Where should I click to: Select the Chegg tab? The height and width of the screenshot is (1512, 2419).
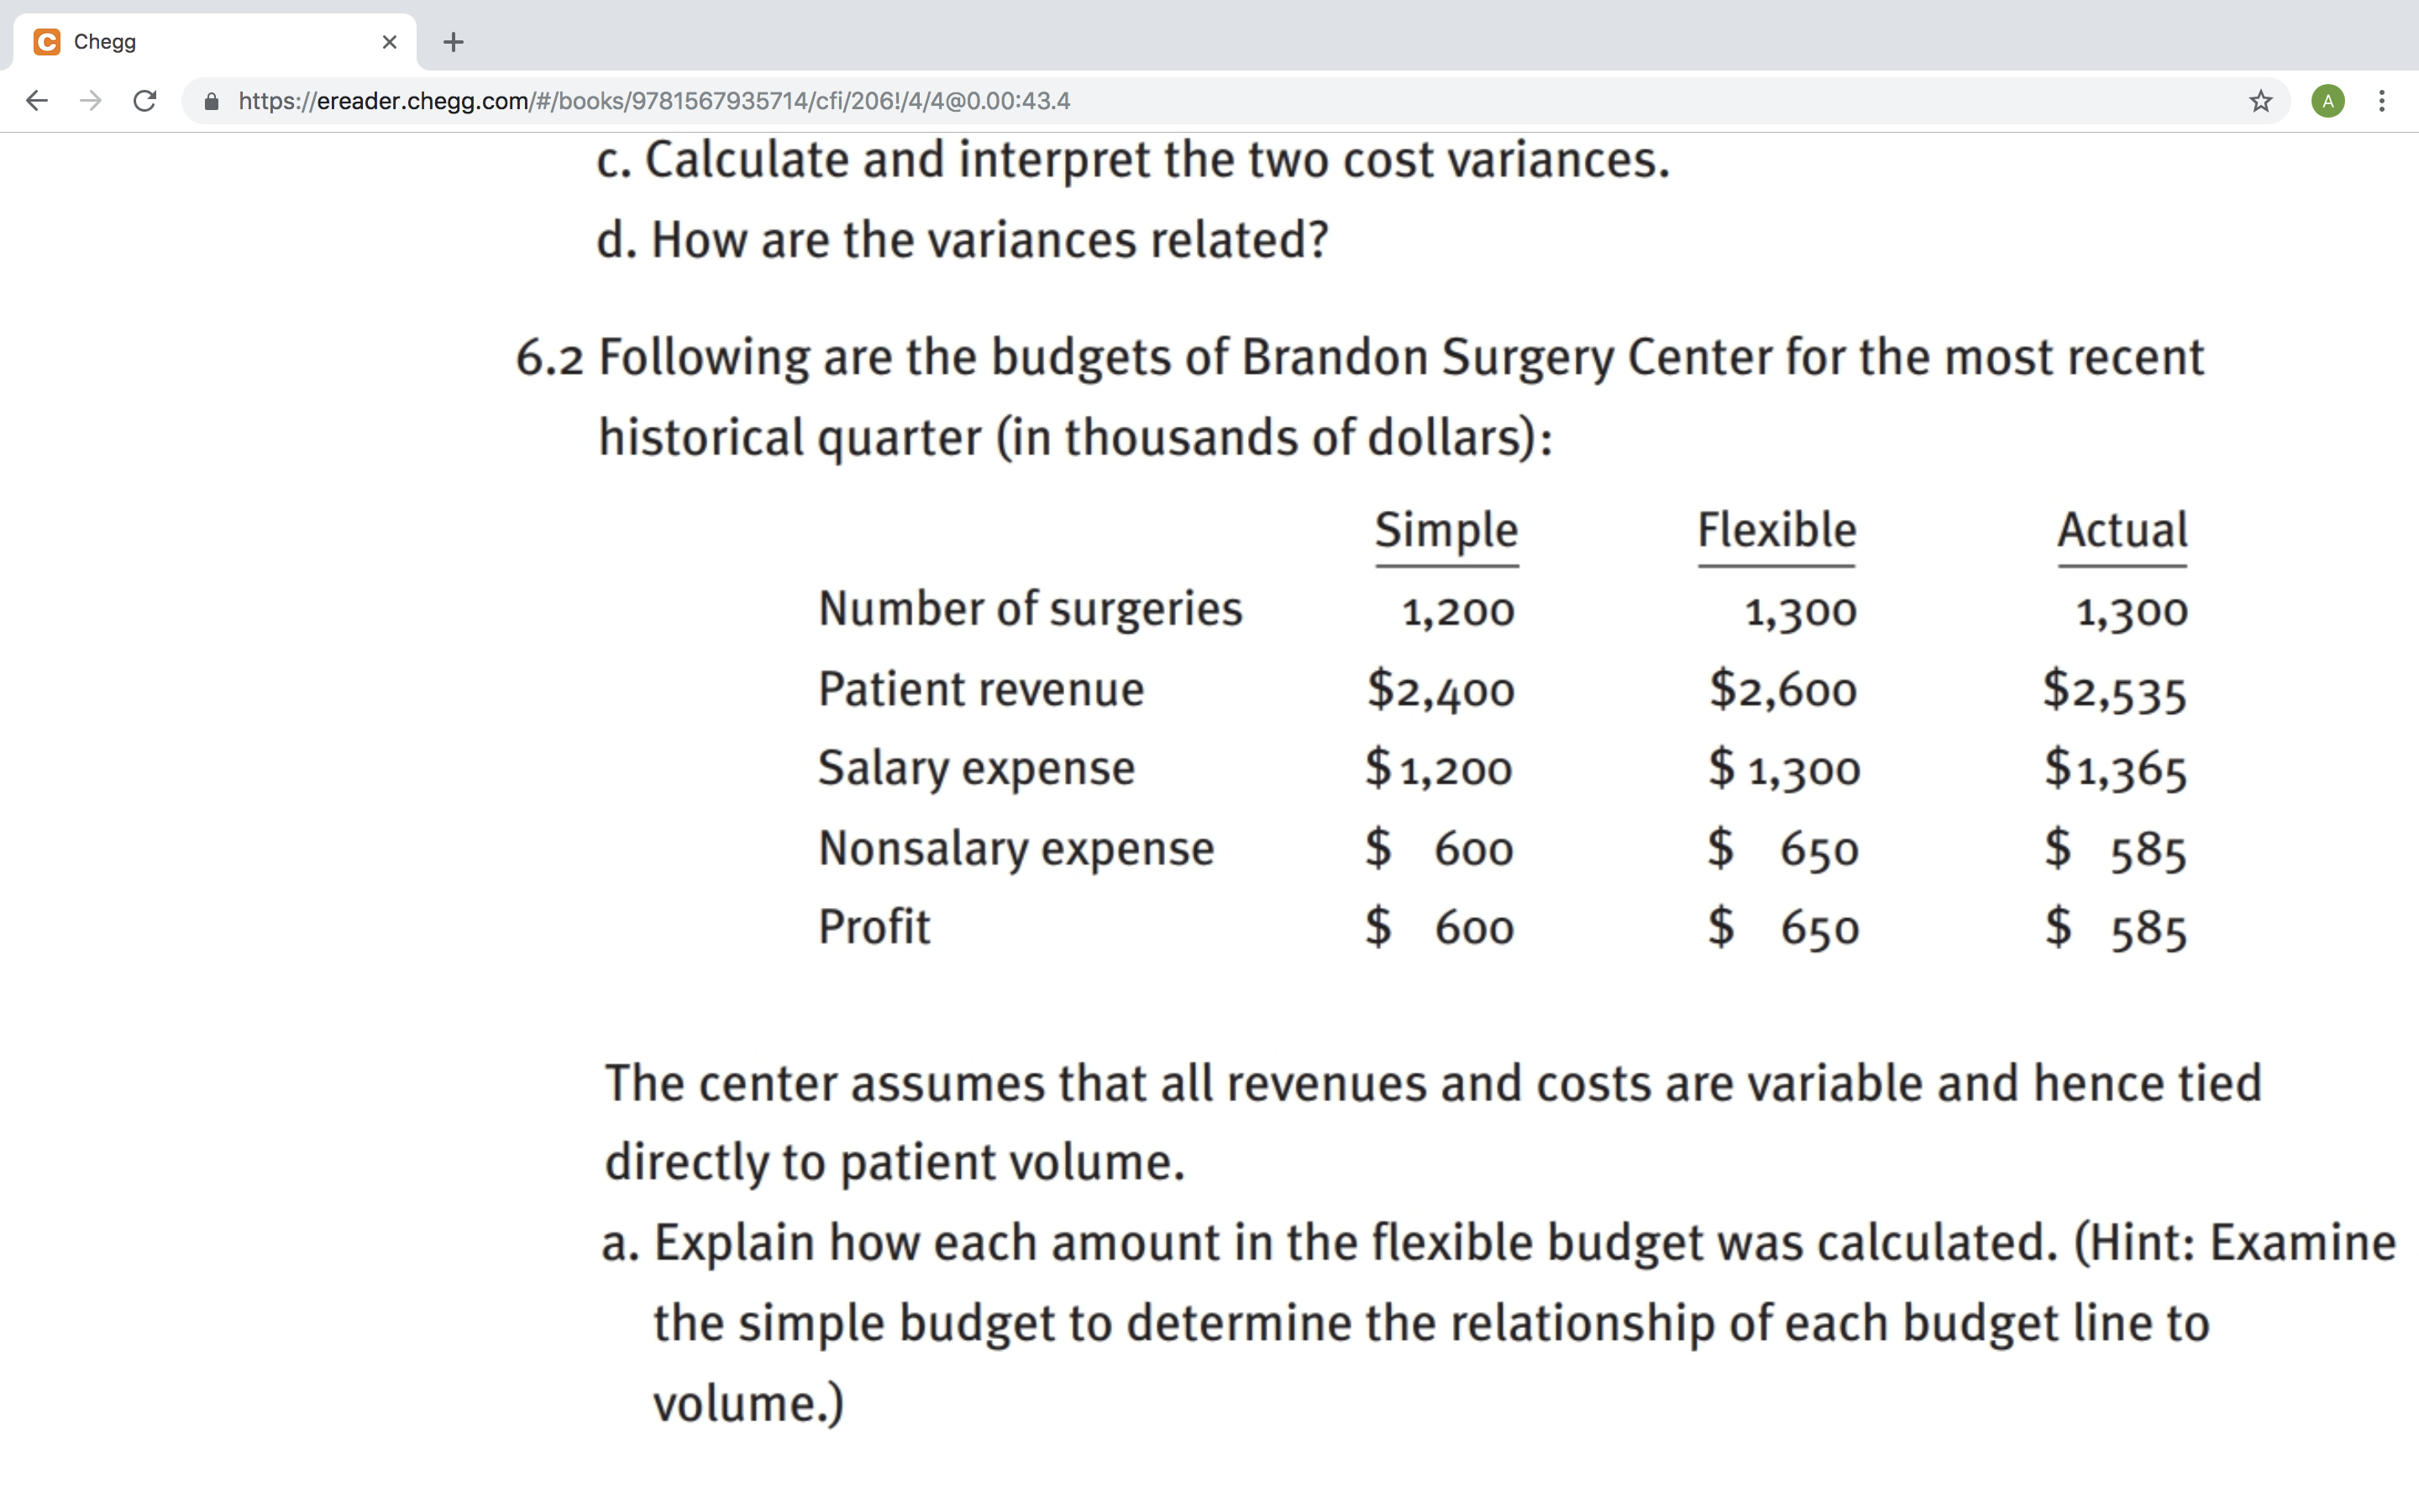tap(208, 42)
